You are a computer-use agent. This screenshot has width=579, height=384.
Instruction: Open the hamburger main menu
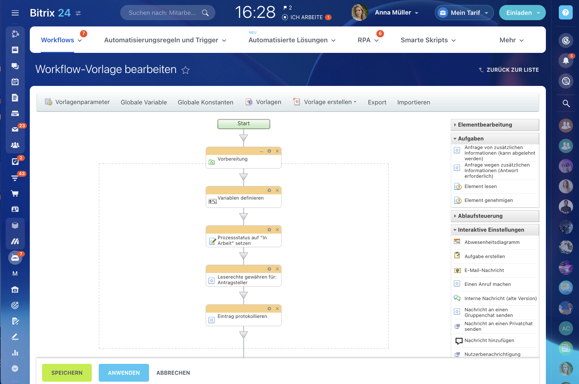[x=15, y=13]
